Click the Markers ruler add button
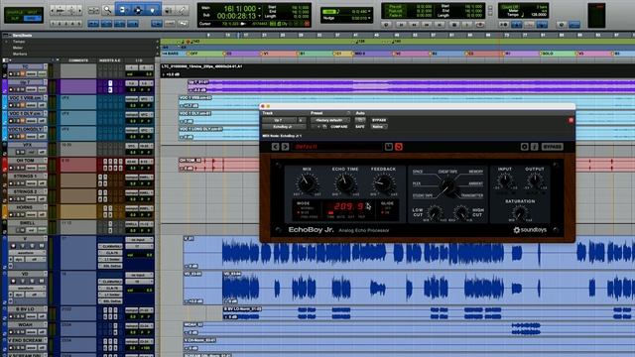 (x=157, y=54)
